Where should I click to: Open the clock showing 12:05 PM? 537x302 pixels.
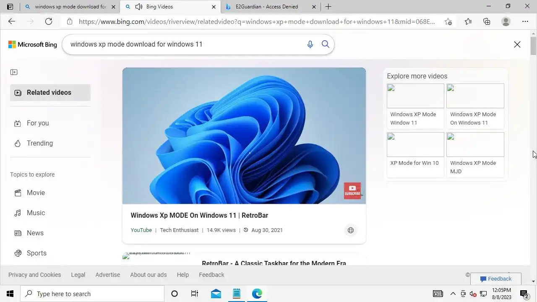tap(501, 294)
